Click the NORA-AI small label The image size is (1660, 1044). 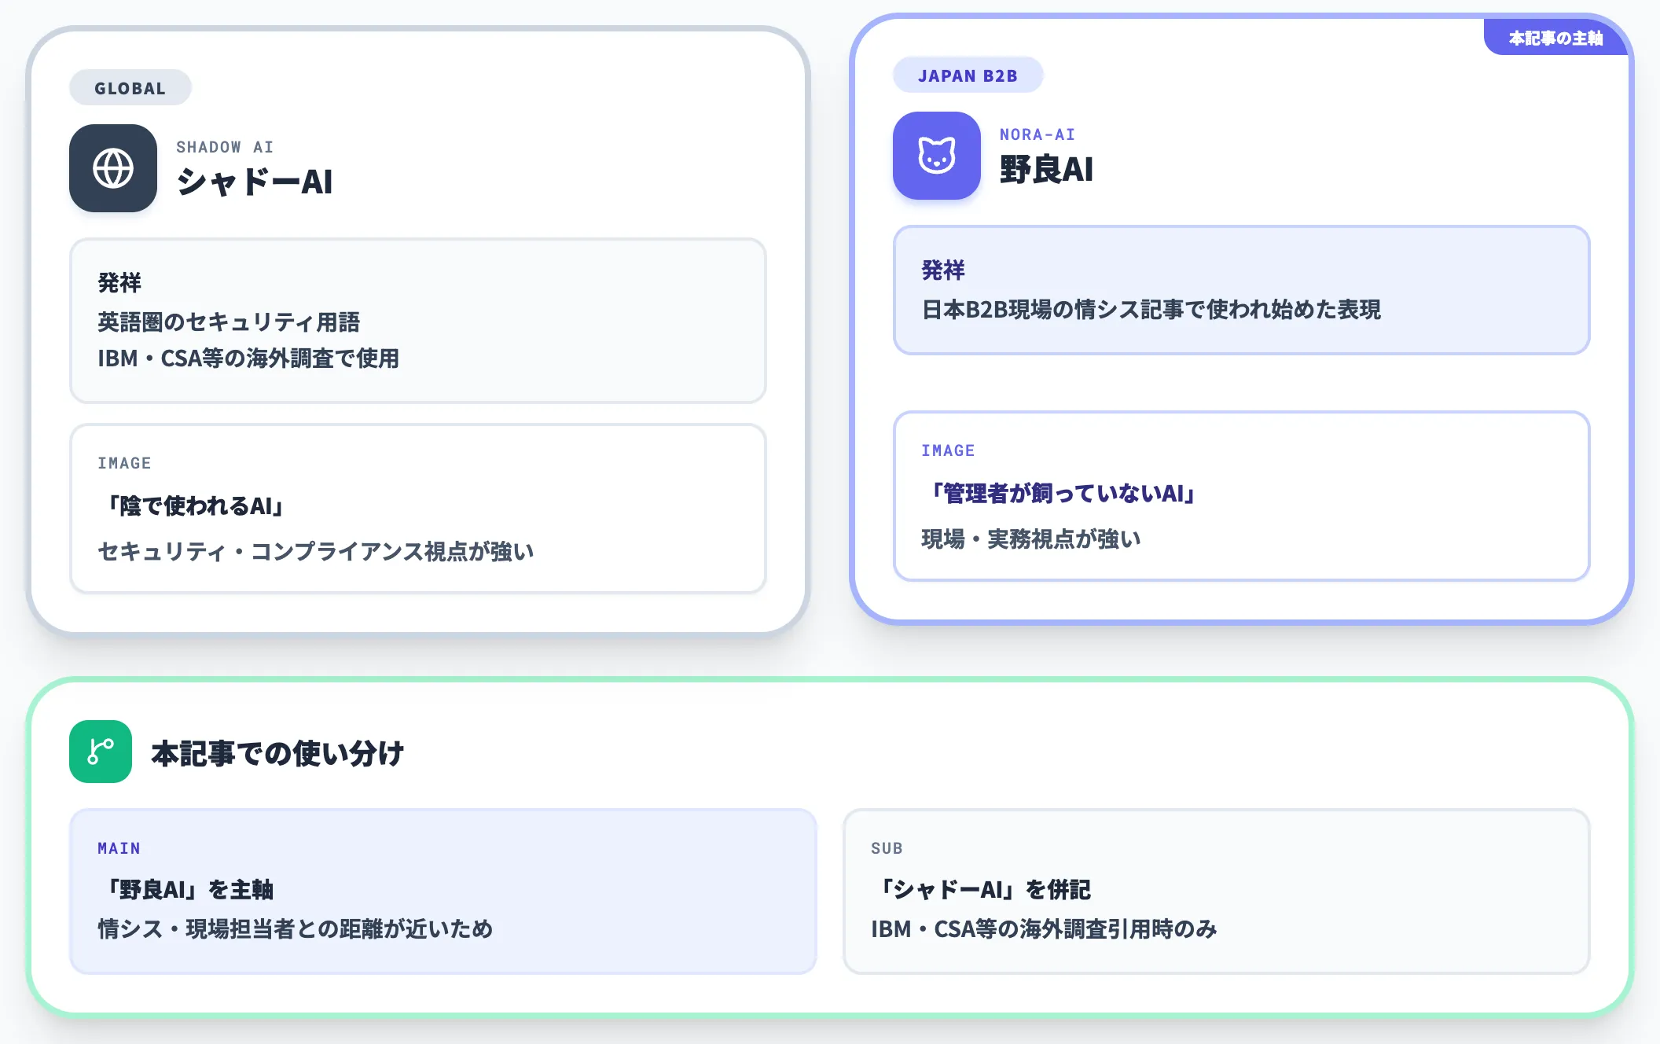(1037, 134)
